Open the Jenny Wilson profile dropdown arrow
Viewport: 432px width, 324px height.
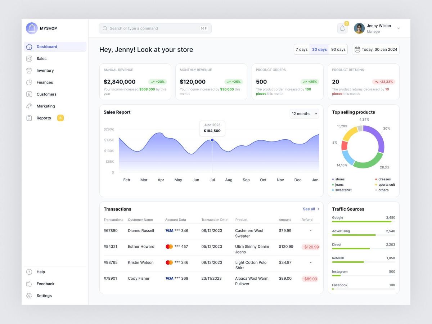point(398,28)
